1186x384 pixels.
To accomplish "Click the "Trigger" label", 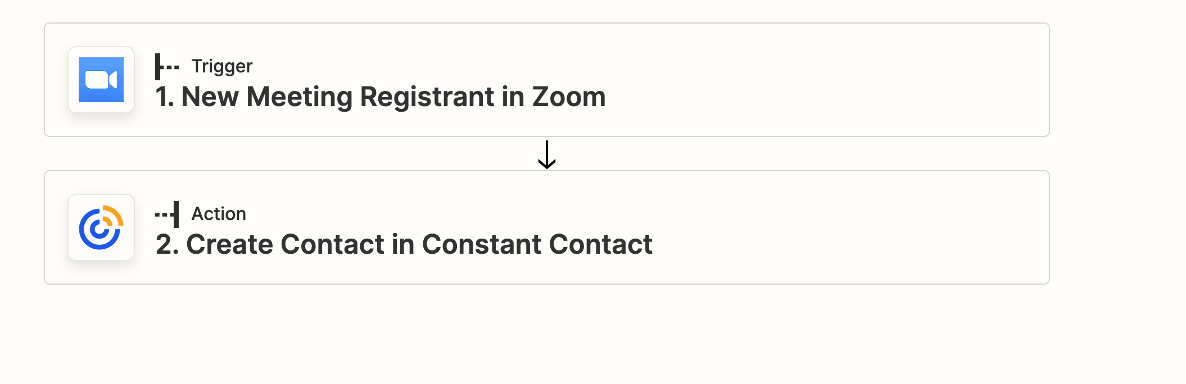I will (222, 66).
